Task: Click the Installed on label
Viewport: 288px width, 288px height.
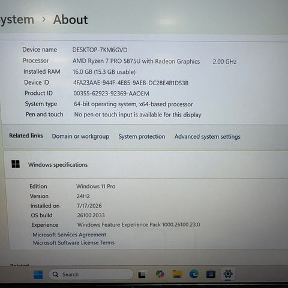Action: pos(45,206)
